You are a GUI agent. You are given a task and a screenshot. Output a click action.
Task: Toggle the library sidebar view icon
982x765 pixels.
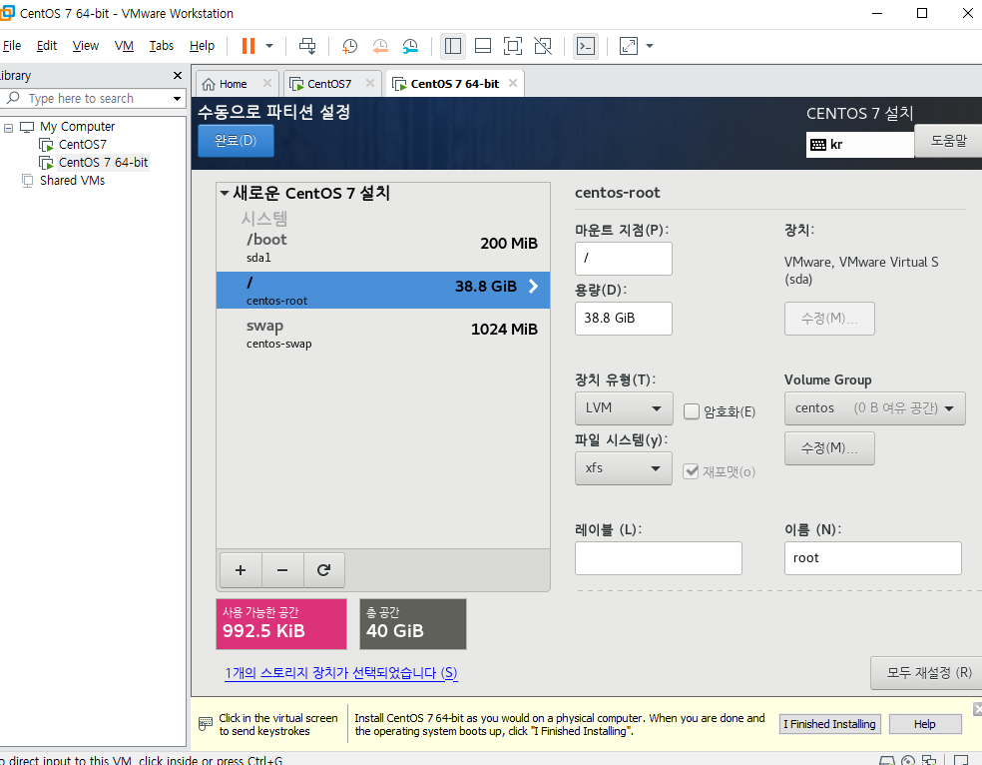[453, 46]
